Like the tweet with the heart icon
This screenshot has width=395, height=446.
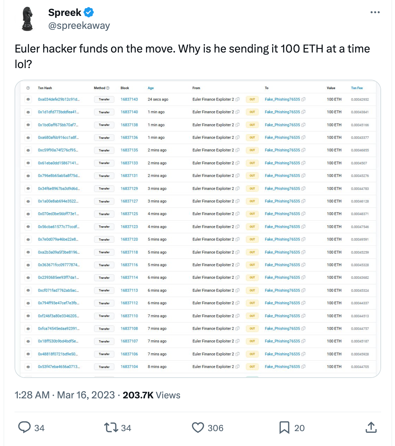(x=198, y=428)
